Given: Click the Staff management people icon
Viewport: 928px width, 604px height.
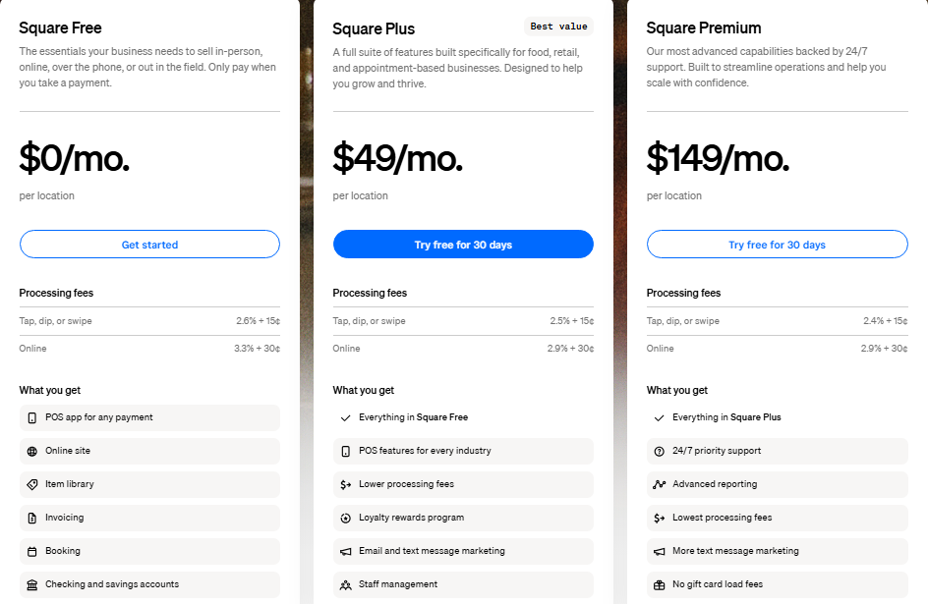Looking at the screenshot, I should pos(346,584).
